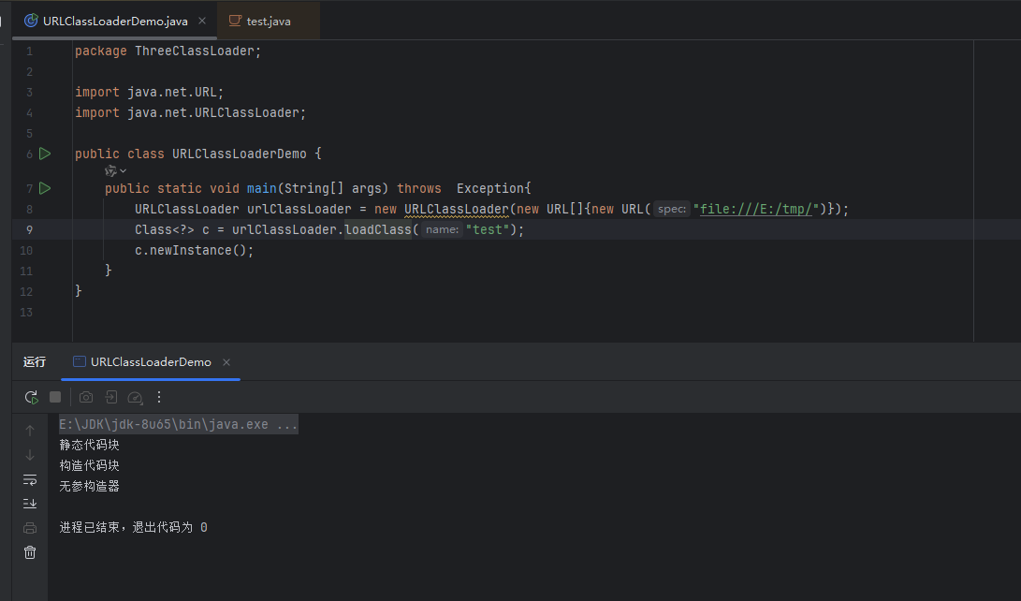Click line number 9 in the gutter

click(29, 229)
